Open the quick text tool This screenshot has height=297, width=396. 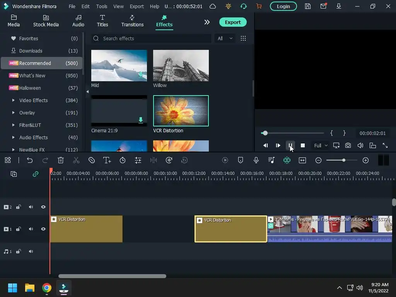pyautogui.click(x=107, y=160)
